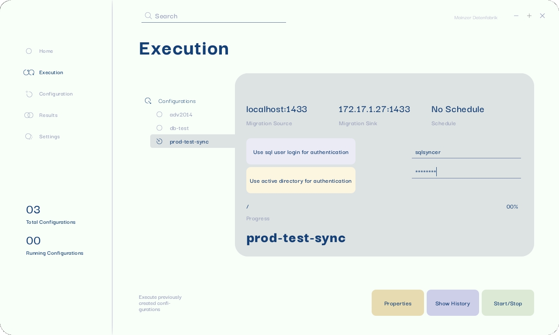Close the application window
This screenshot has width=559, height=335.
pyautogui.click(x=542, y=16)
